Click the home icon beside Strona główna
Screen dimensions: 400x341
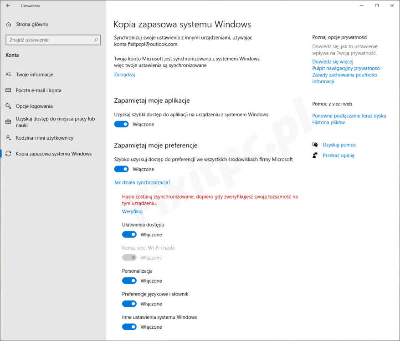click(8, 25)
